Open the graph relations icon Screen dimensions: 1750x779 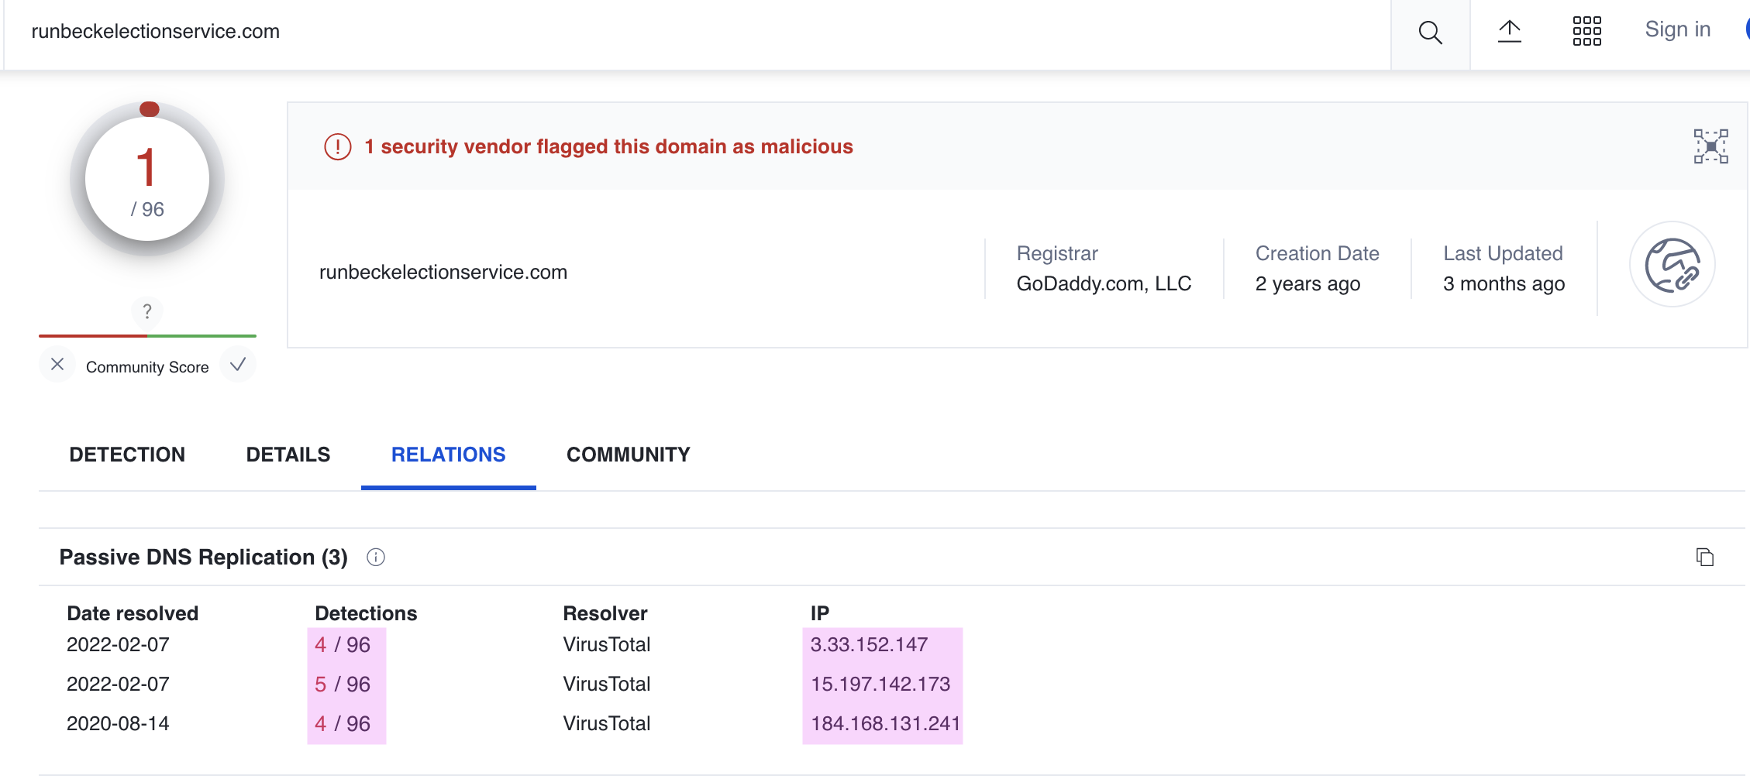pos(1710,146)
